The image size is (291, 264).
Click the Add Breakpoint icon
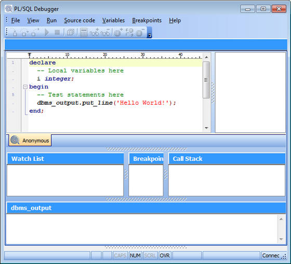tap(118, 32)
